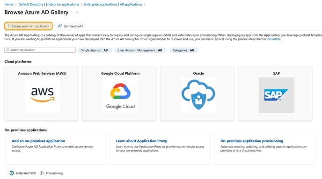This screenshot has width=322, height=179.
Task: Click the AWS logo tile
Action: tap(42, 95)
